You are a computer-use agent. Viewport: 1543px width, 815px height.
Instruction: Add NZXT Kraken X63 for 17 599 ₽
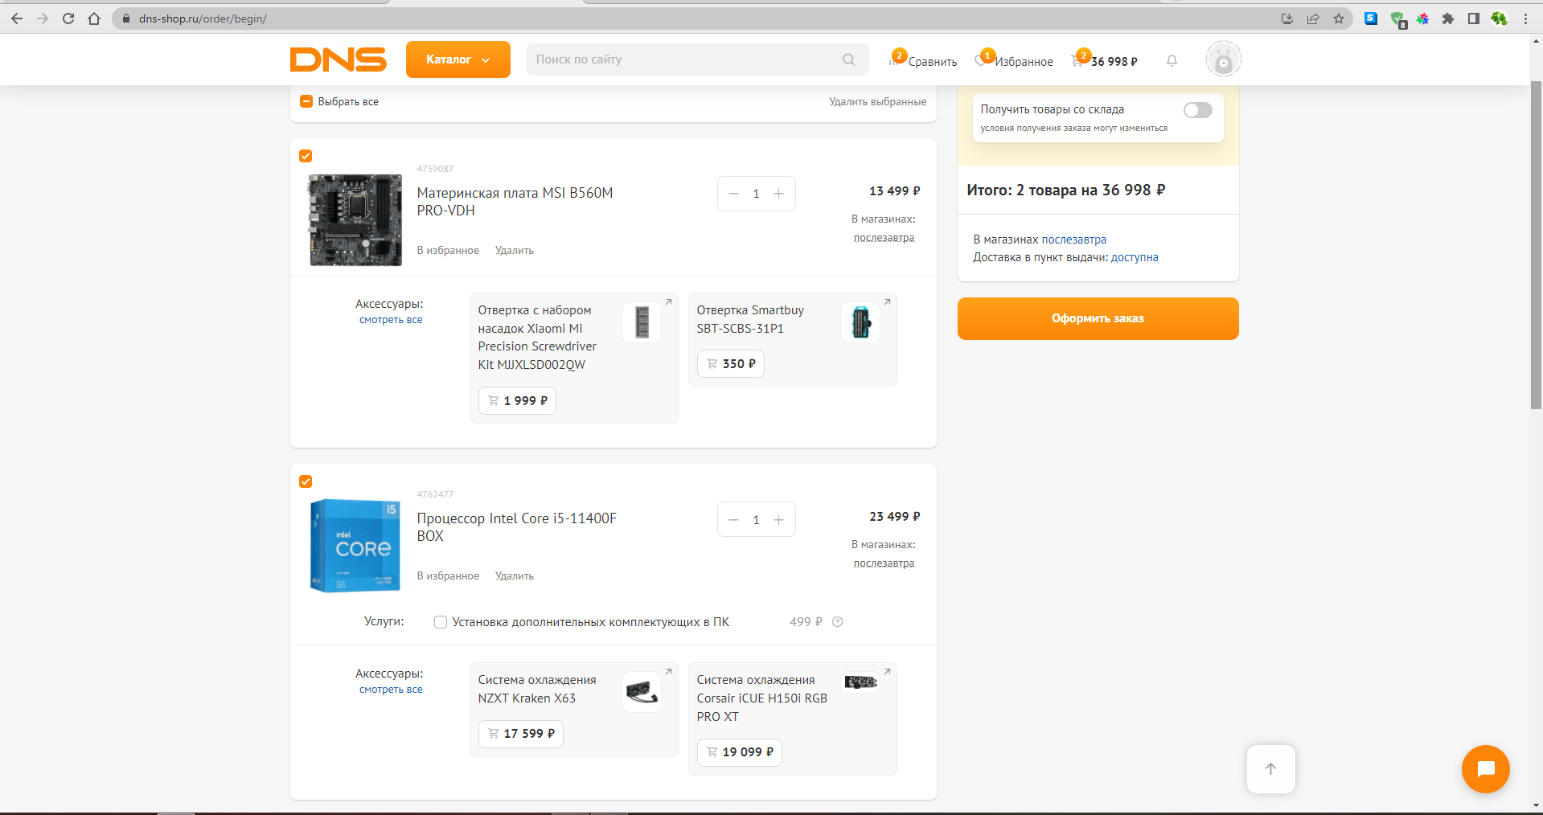[520, 734]
